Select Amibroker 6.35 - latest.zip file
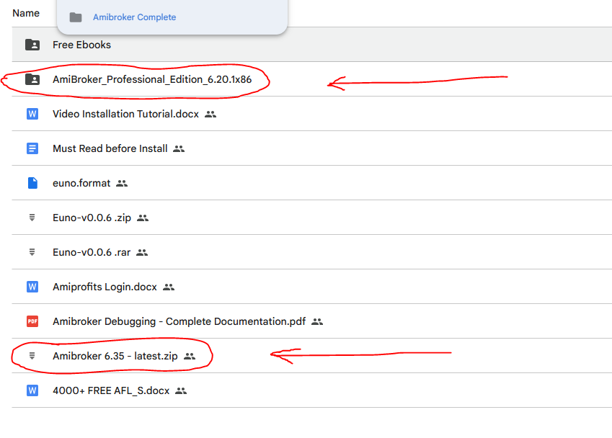The image size is (612, 438). [115, 356]
